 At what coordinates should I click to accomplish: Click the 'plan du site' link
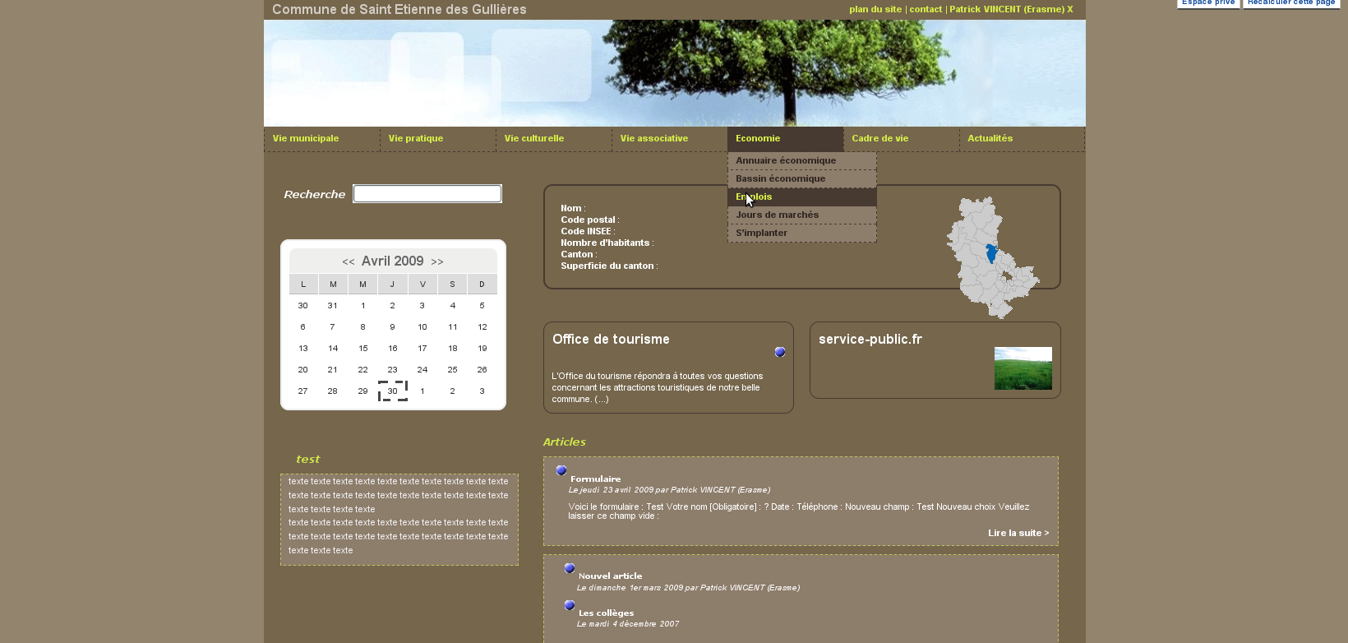pos(875,10)
